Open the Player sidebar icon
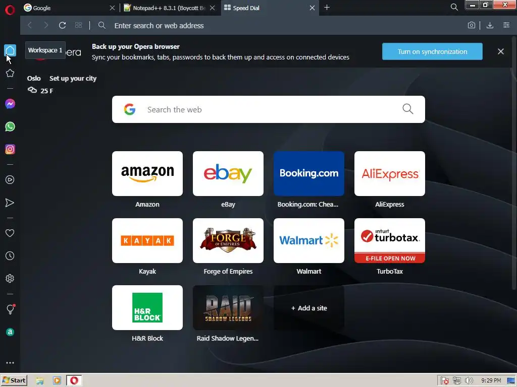Screen dimensions: 517x387 tap(10, 180)
